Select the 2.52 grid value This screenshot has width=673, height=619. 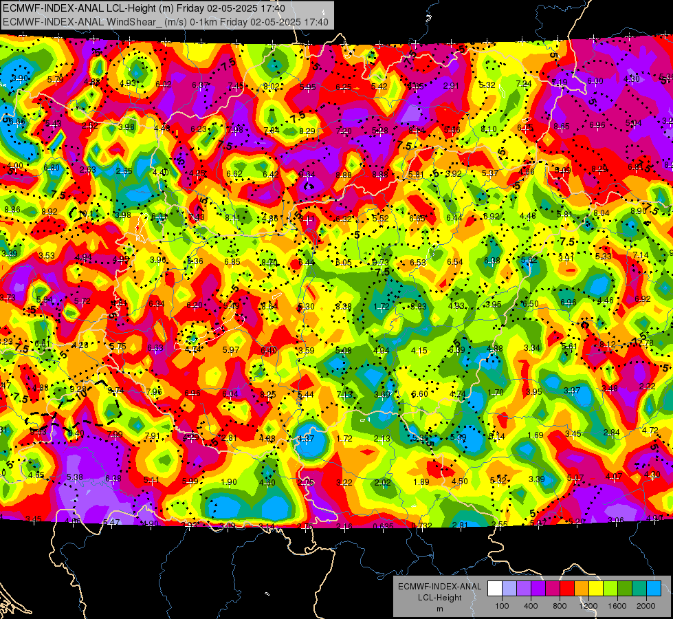(89, 125)
